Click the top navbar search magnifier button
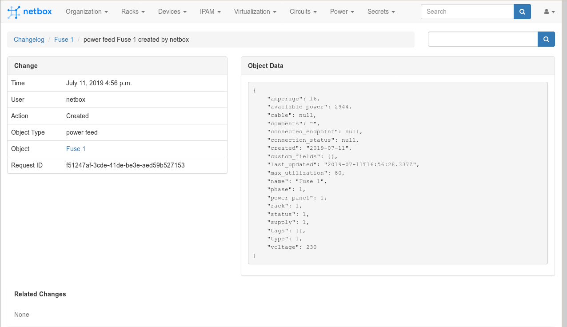This screenshot has height=327, width=567. pos(522,12)
